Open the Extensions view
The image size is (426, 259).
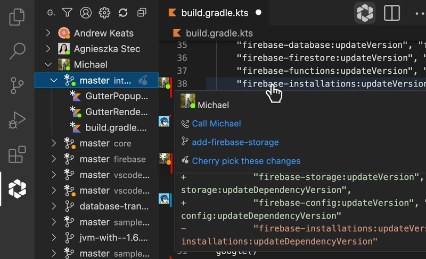click(17, 154)
